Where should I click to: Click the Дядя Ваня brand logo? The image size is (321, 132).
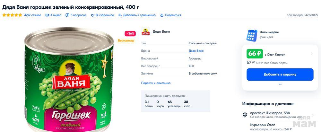(145, 31)
